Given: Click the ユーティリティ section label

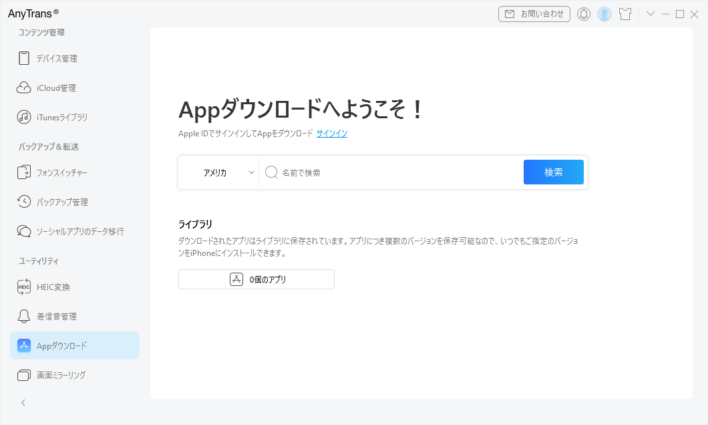Looking at the screenshot, I should pos(38,261).
